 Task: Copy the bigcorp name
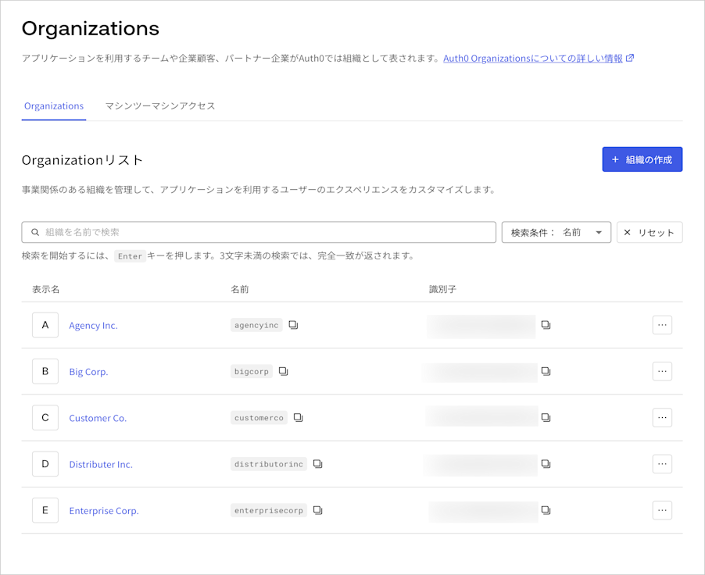pyautogui.click(x=284, y=371)
